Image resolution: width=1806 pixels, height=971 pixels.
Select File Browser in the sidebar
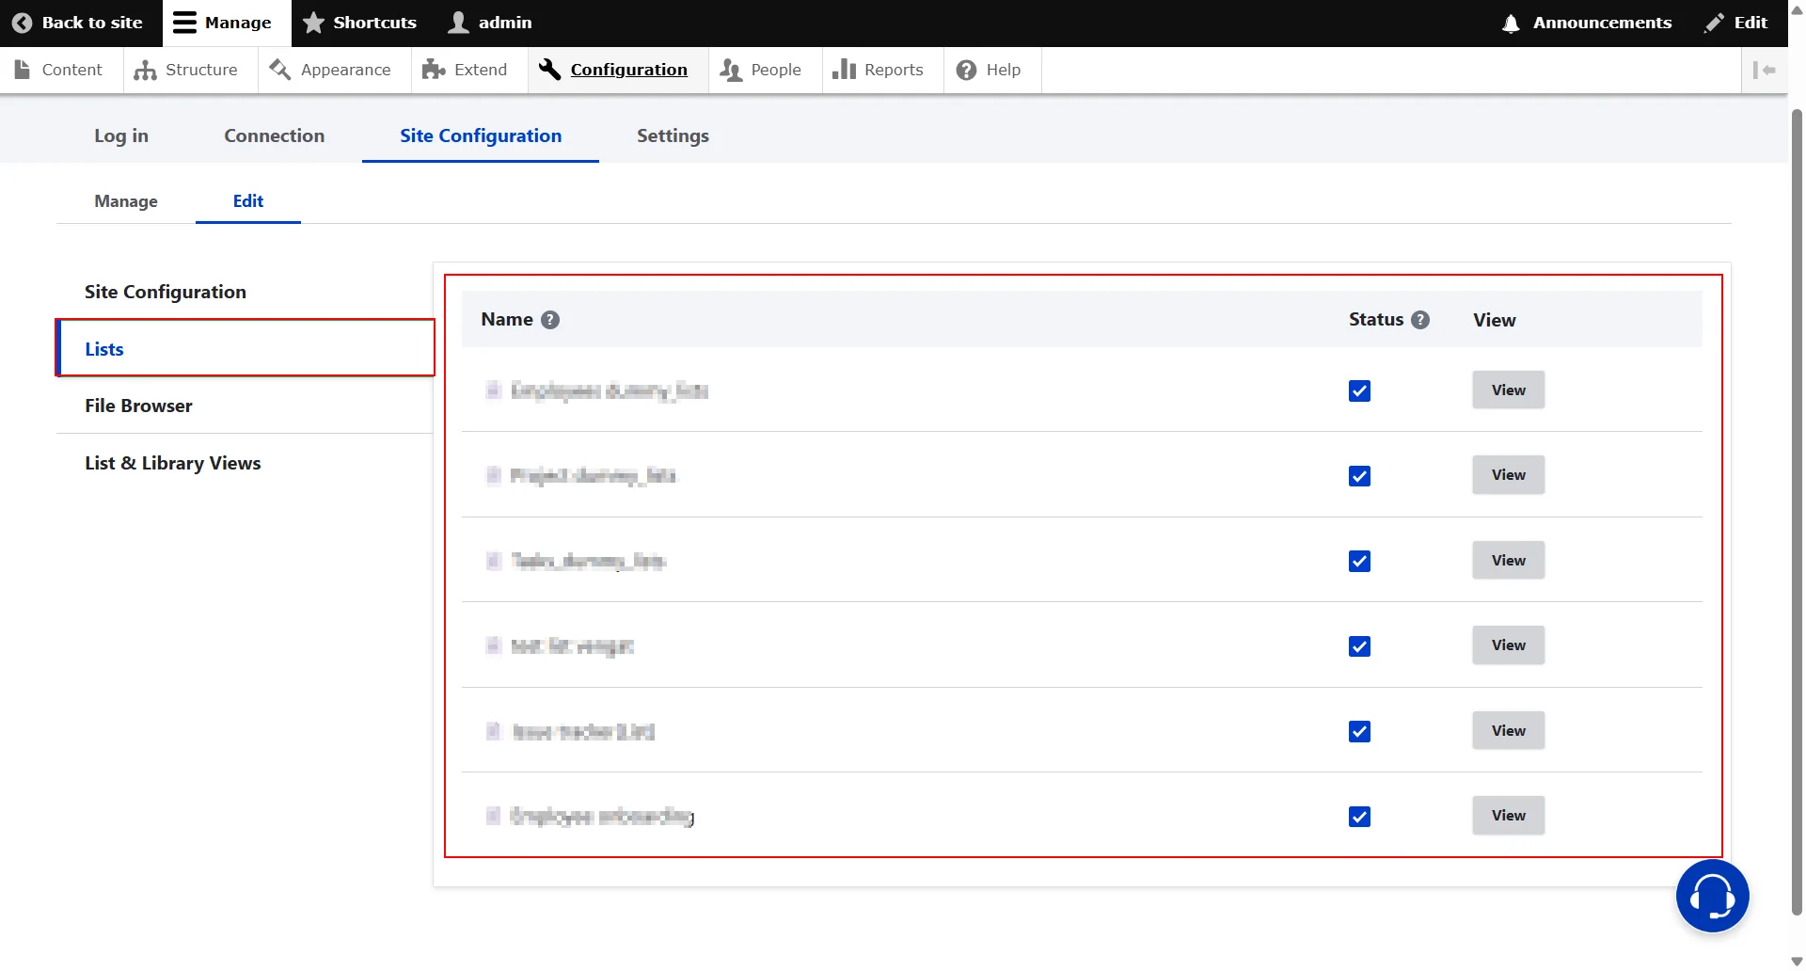(x=137, y=406)
